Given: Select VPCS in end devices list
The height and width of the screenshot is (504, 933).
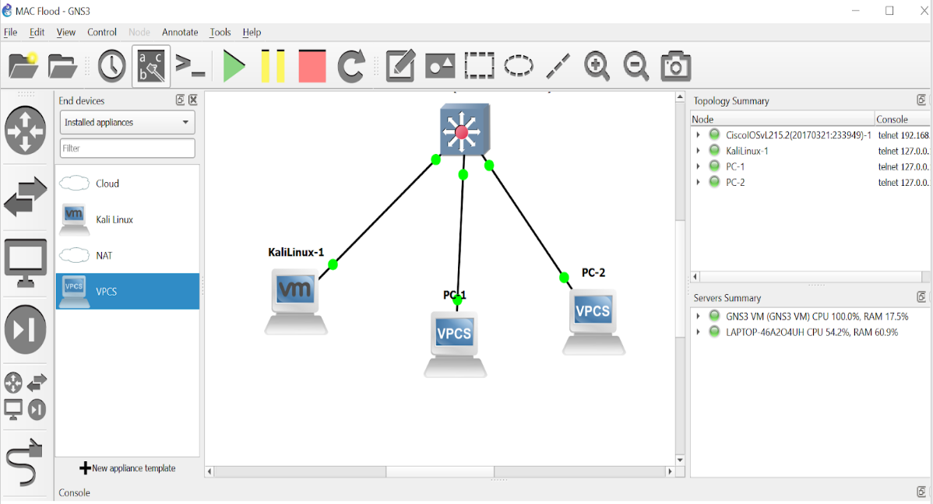Looking at the screenshot, I should click(128, 291).
